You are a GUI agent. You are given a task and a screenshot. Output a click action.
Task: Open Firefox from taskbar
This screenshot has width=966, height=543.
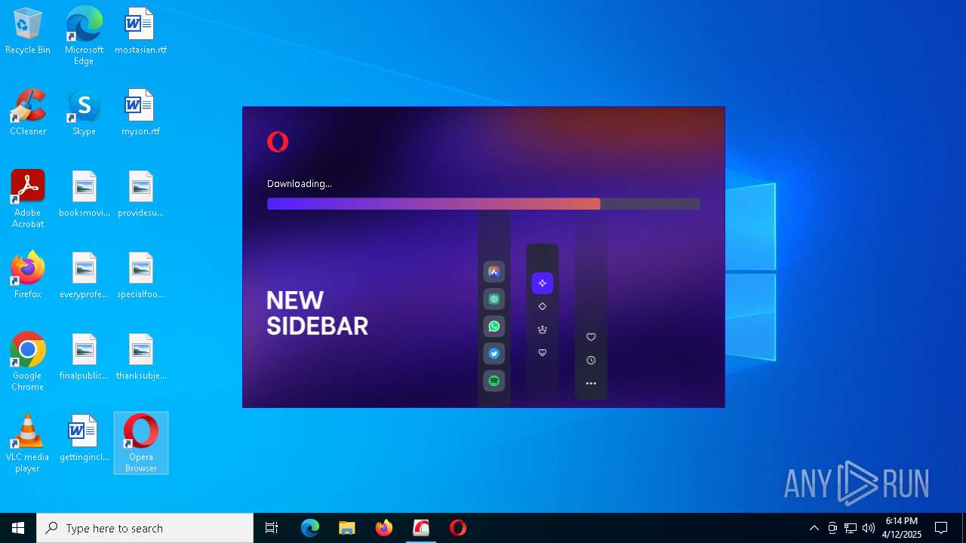384,528
